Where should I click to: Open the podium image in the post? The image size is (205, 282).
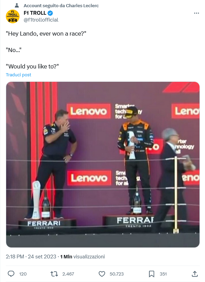pyautogui.click(x=103, y=164)
